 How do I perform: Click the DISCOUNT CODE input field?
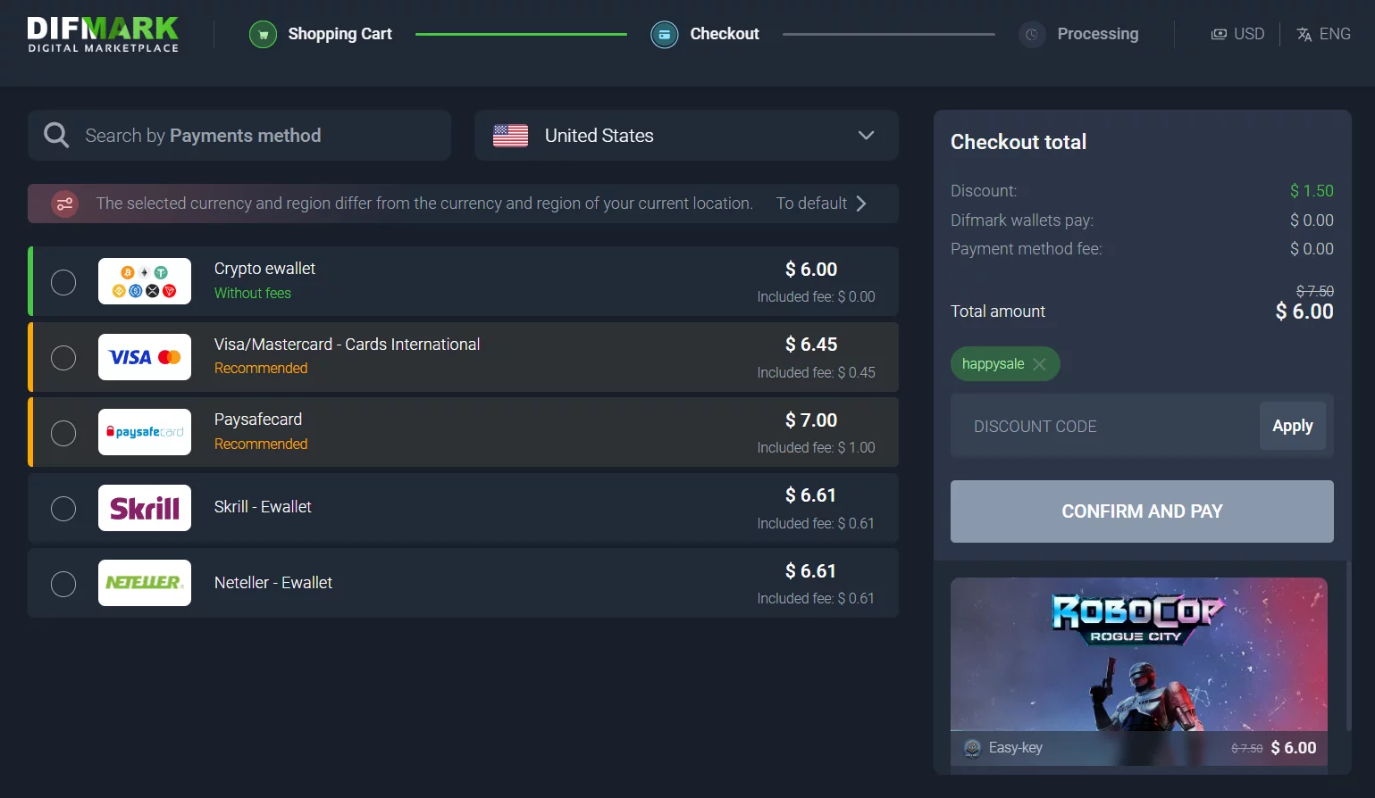coord(1106,427)
